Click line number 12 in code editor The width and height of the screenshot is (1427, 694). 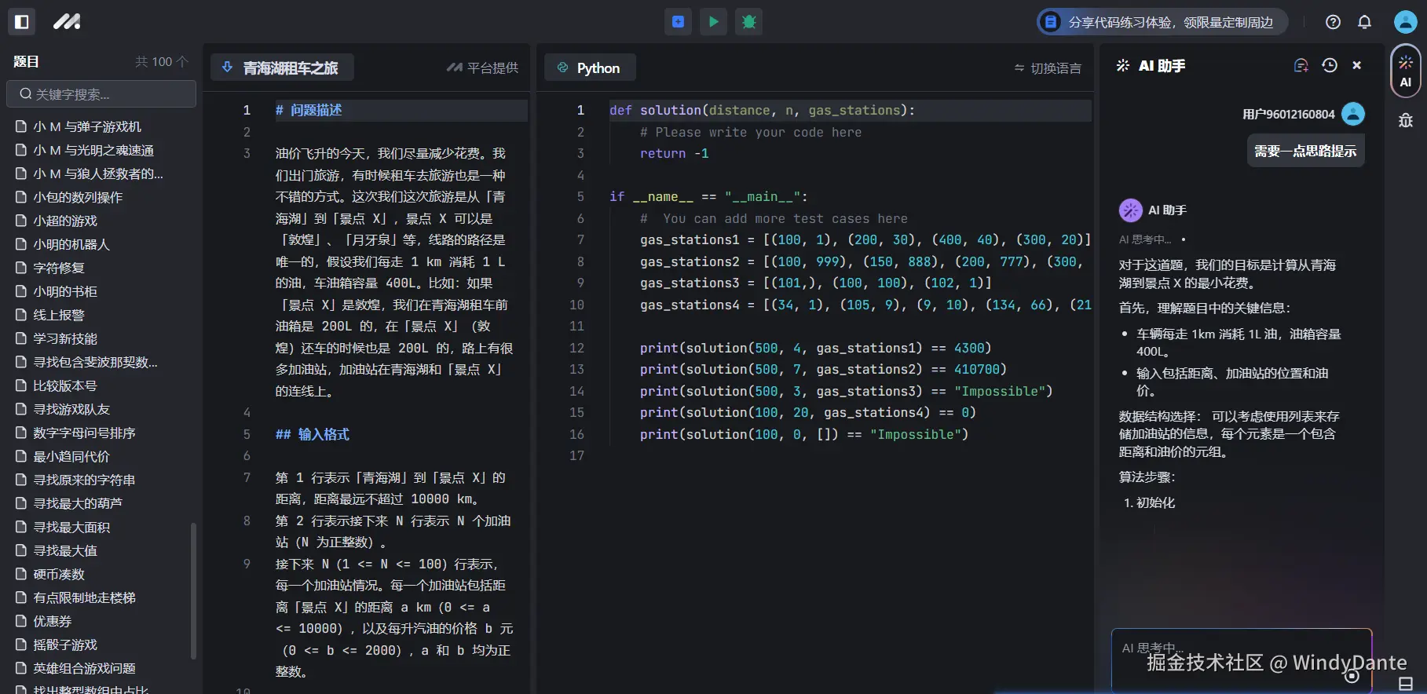(x=576, y=348)
